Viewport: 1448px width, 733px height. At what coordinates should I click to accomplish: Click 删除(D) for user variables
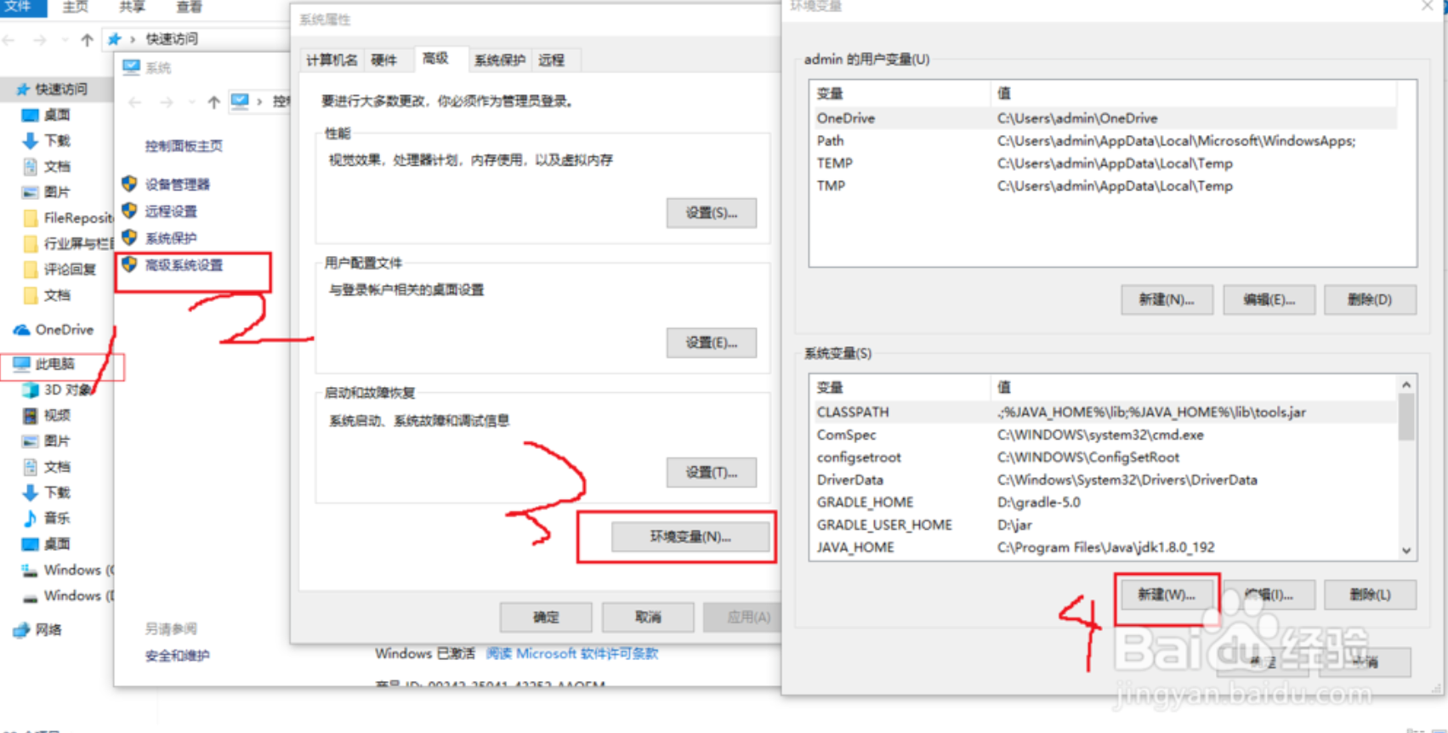pos(1370,299)
